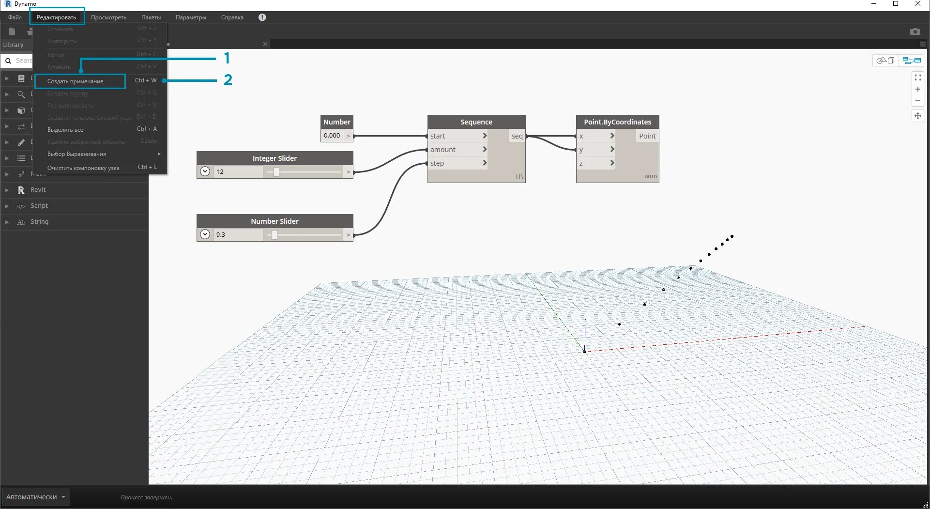Open the Параметры menu

click(191, 17)
